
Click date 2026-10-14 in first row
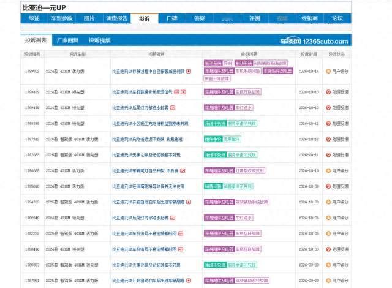(x=309, y=71)
